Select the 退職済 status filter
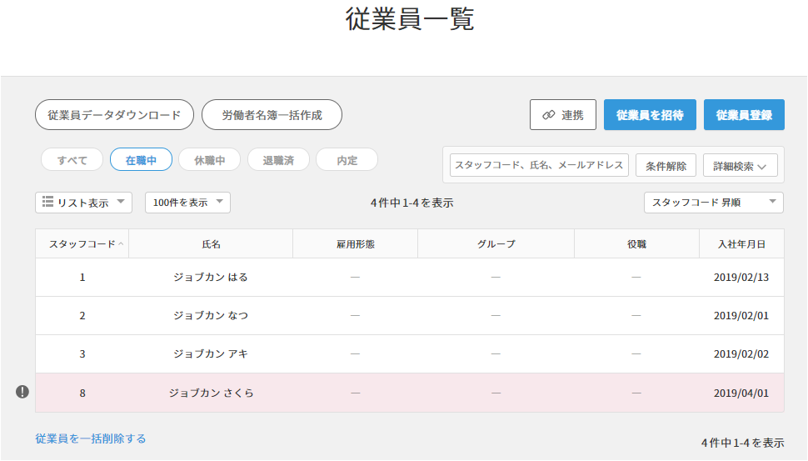808x461 pixels. tap(278, 159)
